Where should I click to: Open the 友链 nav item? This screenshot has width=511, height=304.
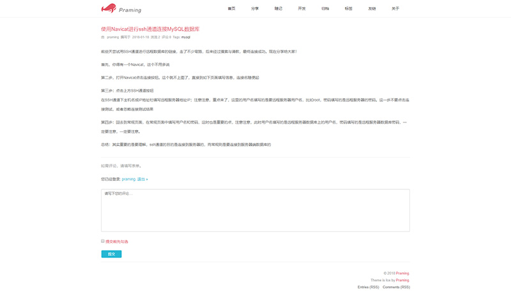[372, 8]
